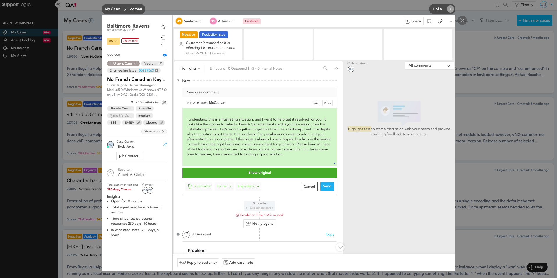The height and width of the screenshot is (278, 557).
Task: Click the Attention score 91 badge
Action: click(x=213, y=21)
